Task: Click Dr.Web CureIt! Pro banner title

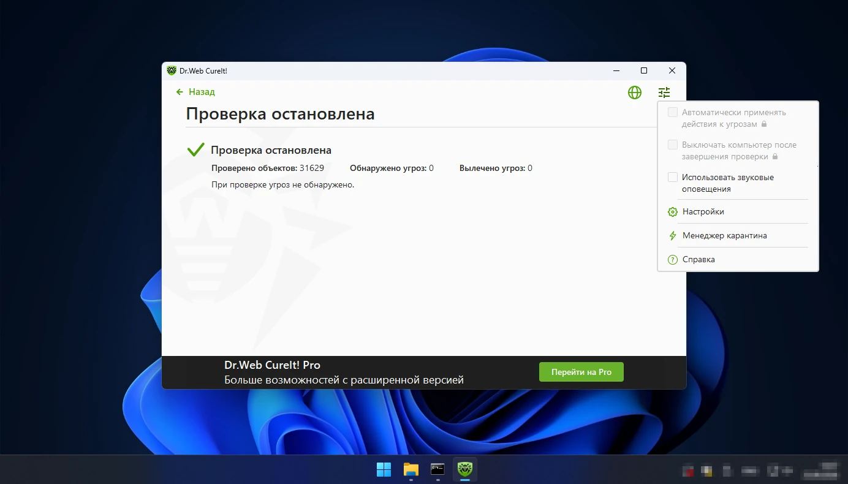Action: pos(272,365)
